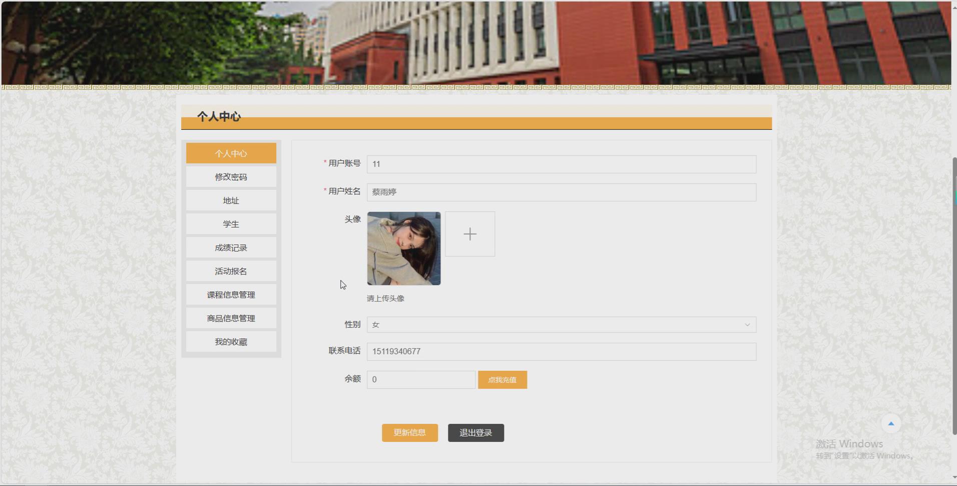This screenshot has width=957, height=486.
Task: Open the 性别 gender dropdown
Action: pyautogui.click(x=561, y=324)
